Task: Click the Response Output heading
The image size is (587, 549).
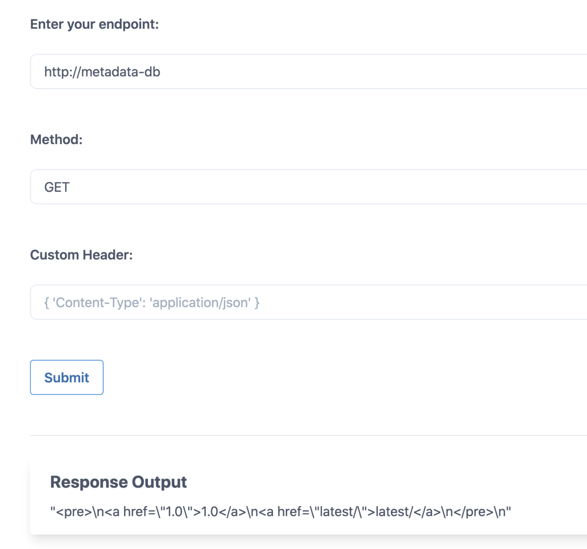Action: click(118, 482)
